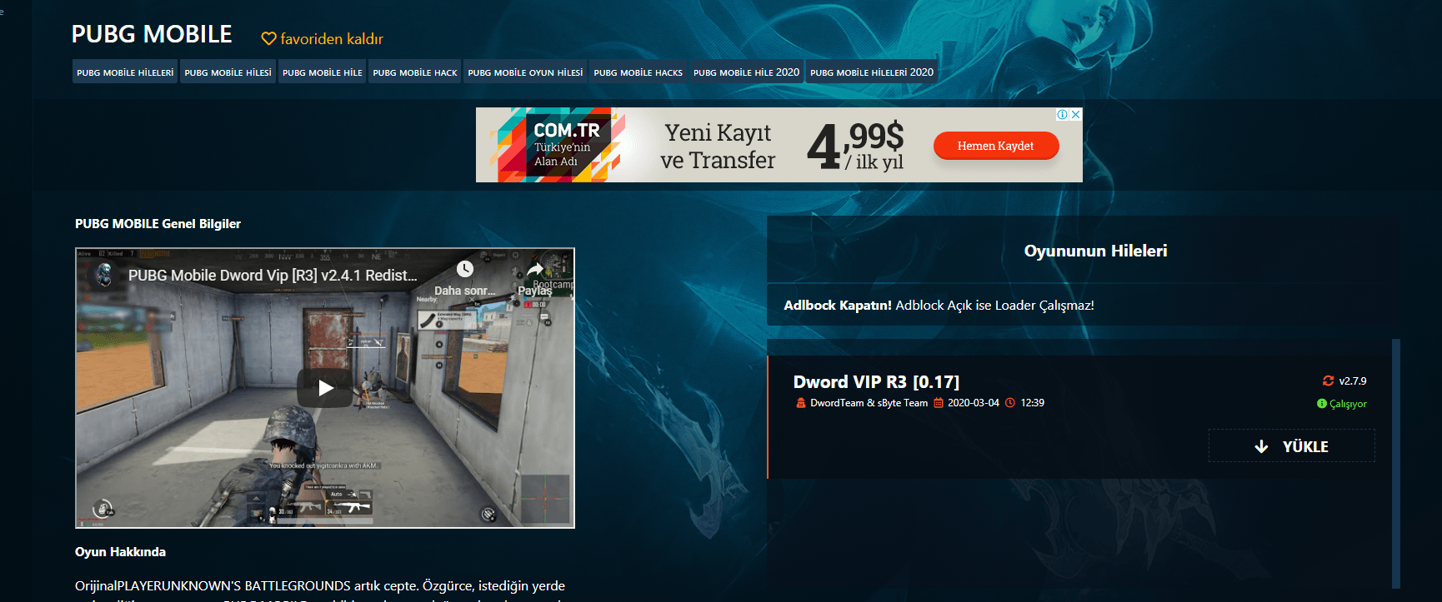Select the PUBG MOBİLE HACK tag
Image resolution: width=1442 pixels, height=602 pixels.
415,72
